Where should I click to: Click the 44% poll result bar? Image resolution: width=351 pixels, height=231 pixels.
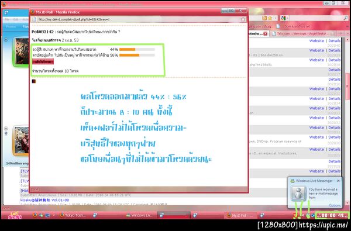tap(137, 50)
